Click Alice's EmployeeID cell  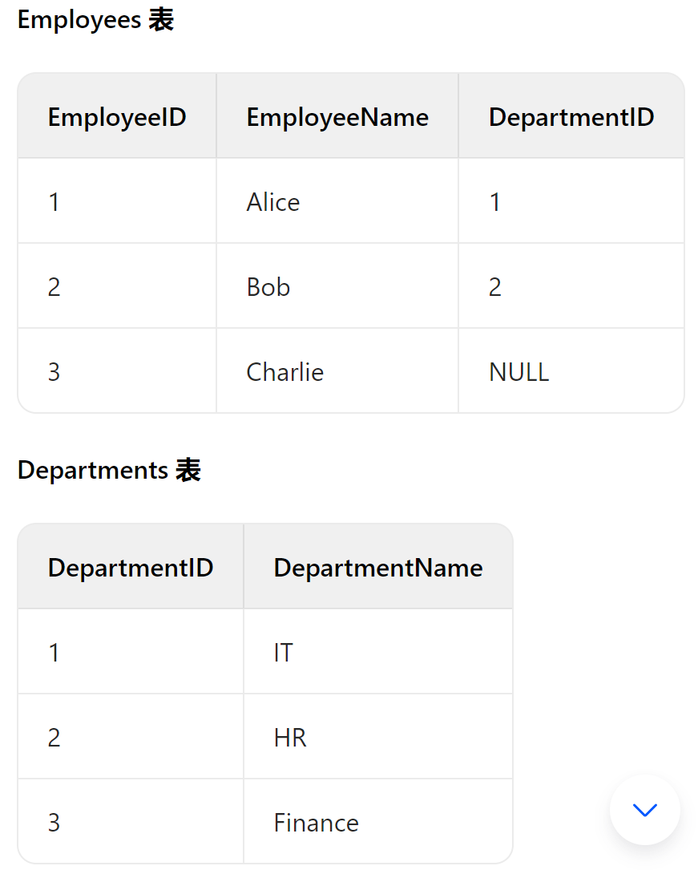(117, 201)
